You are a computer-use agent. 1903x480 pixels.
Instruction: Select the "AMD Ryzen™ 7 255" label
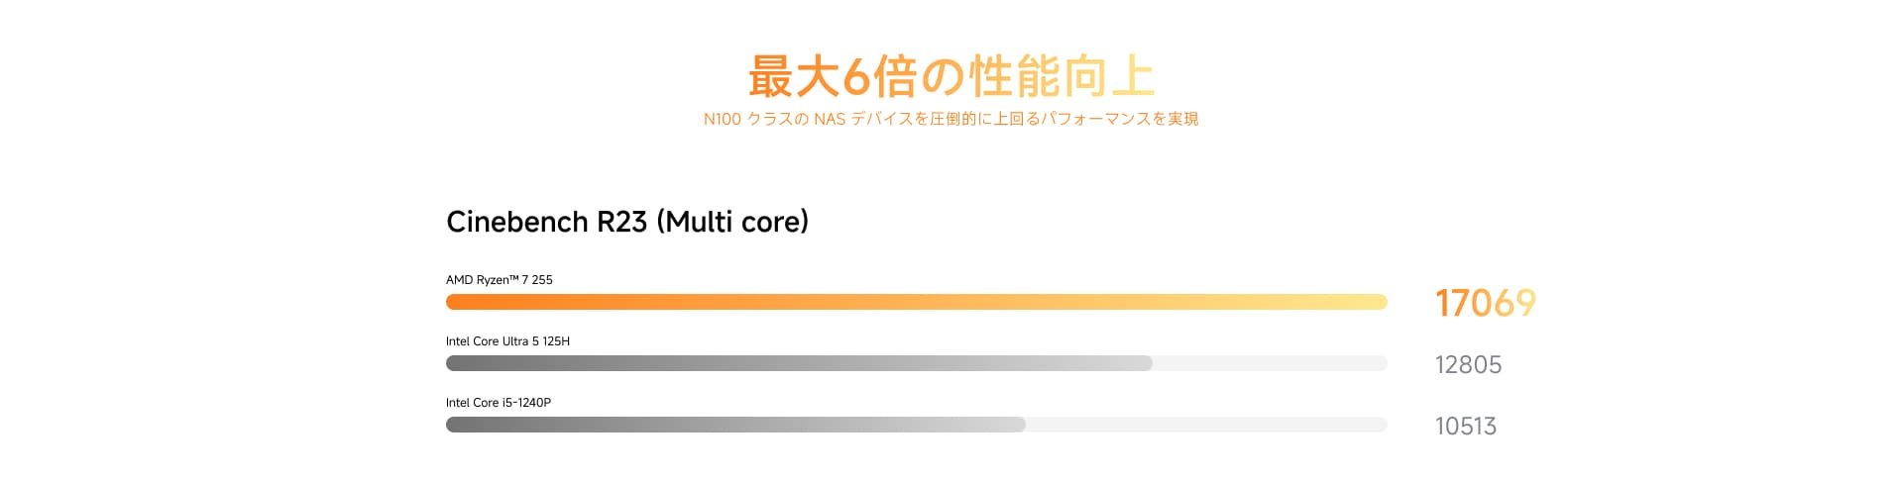point(499,280)
